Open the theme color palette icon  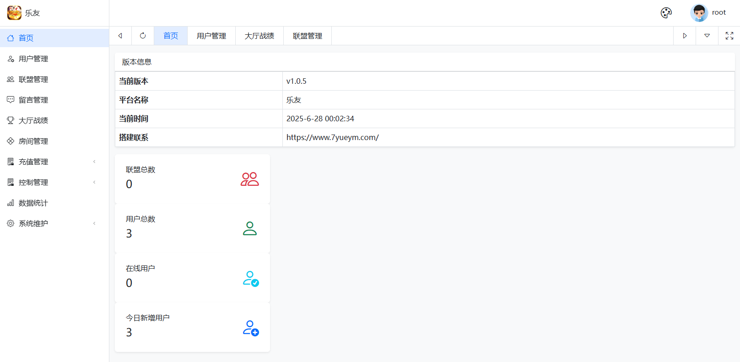coord(666,13)
